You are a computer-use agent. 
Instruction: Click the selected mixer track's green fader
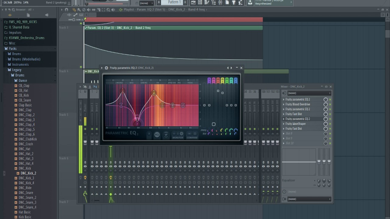pos(111,148)
